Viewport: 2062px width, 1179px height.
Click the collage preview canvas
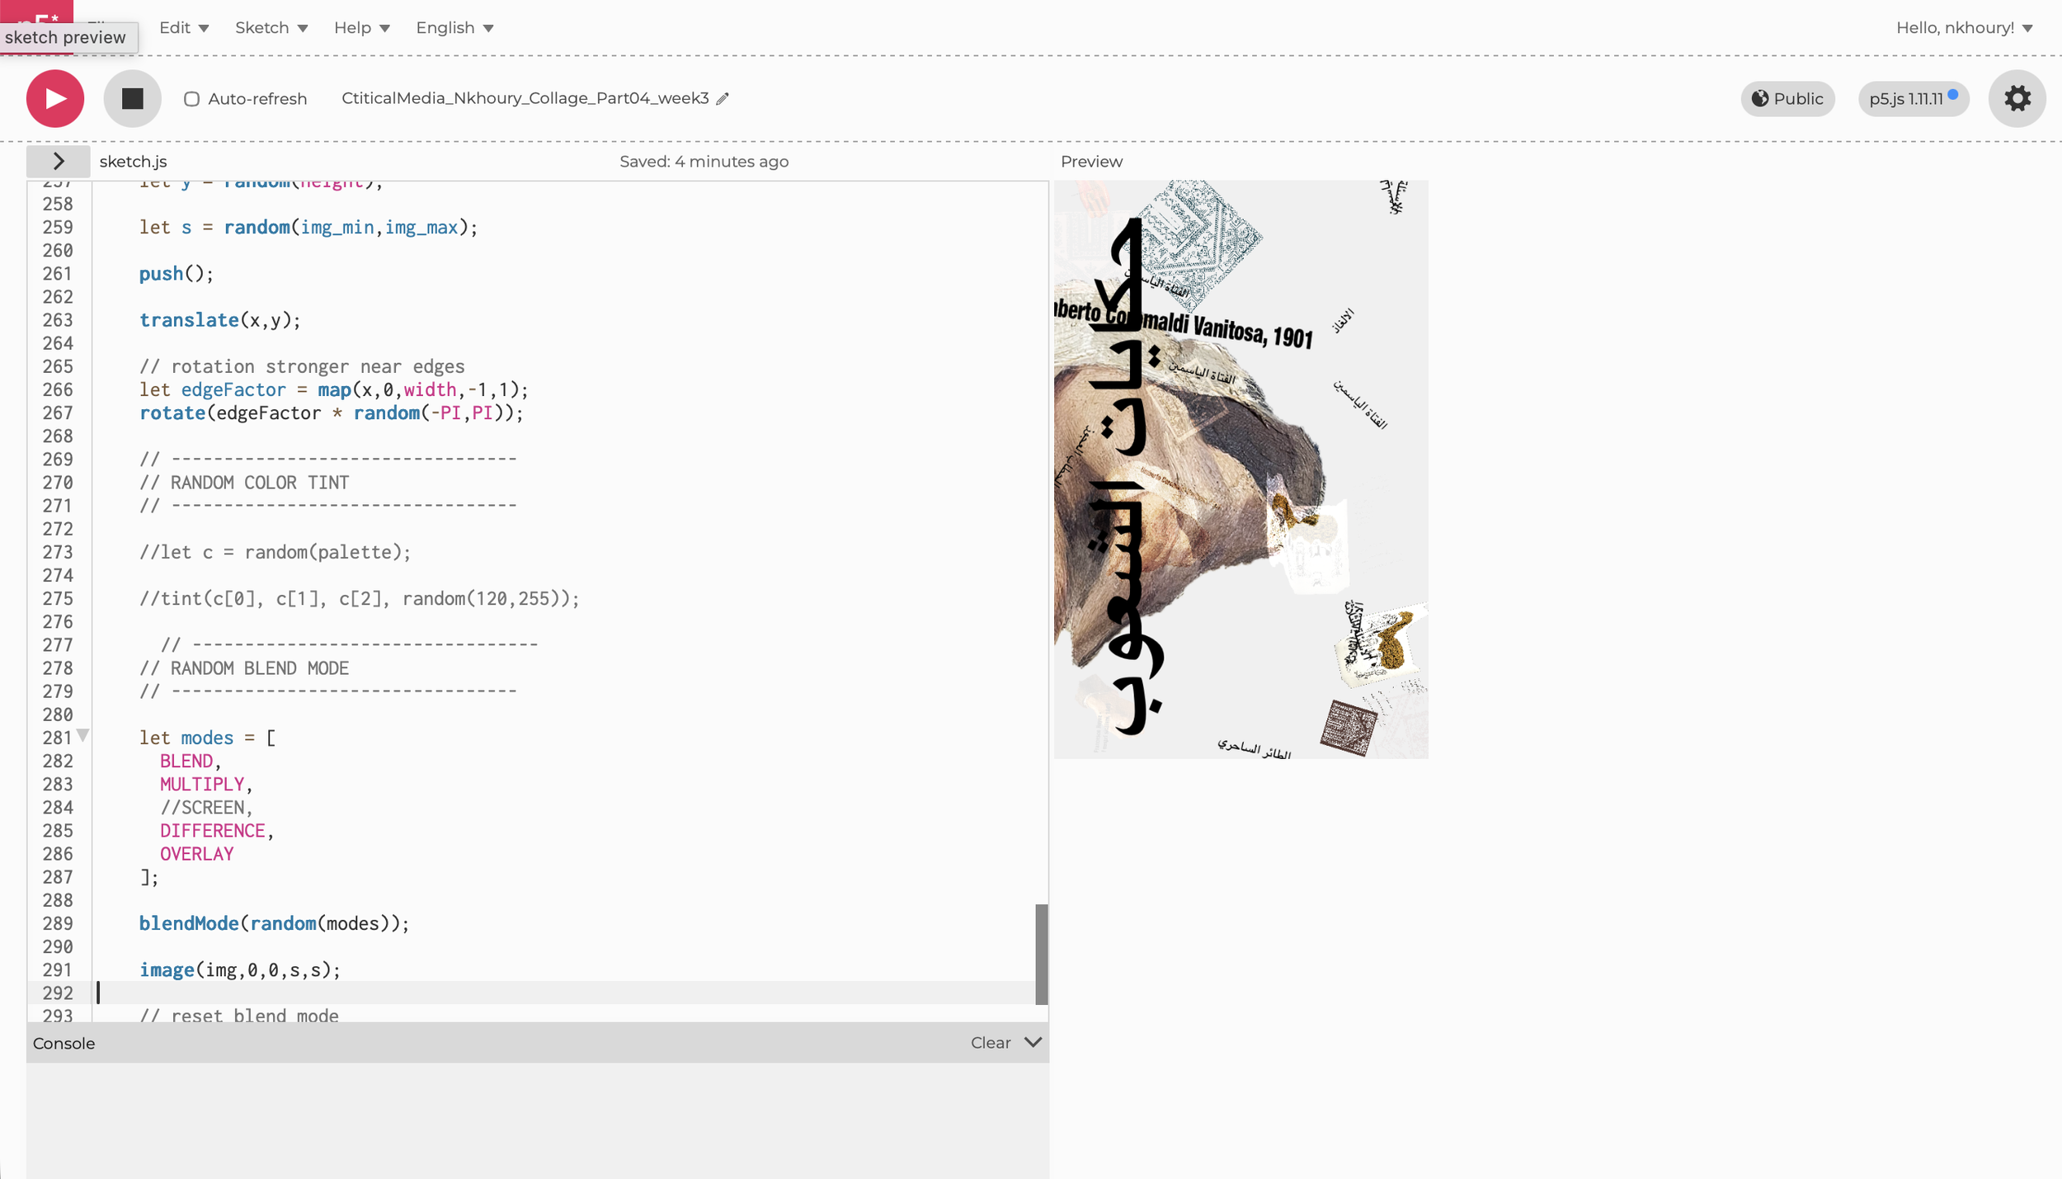(1240, 469)
